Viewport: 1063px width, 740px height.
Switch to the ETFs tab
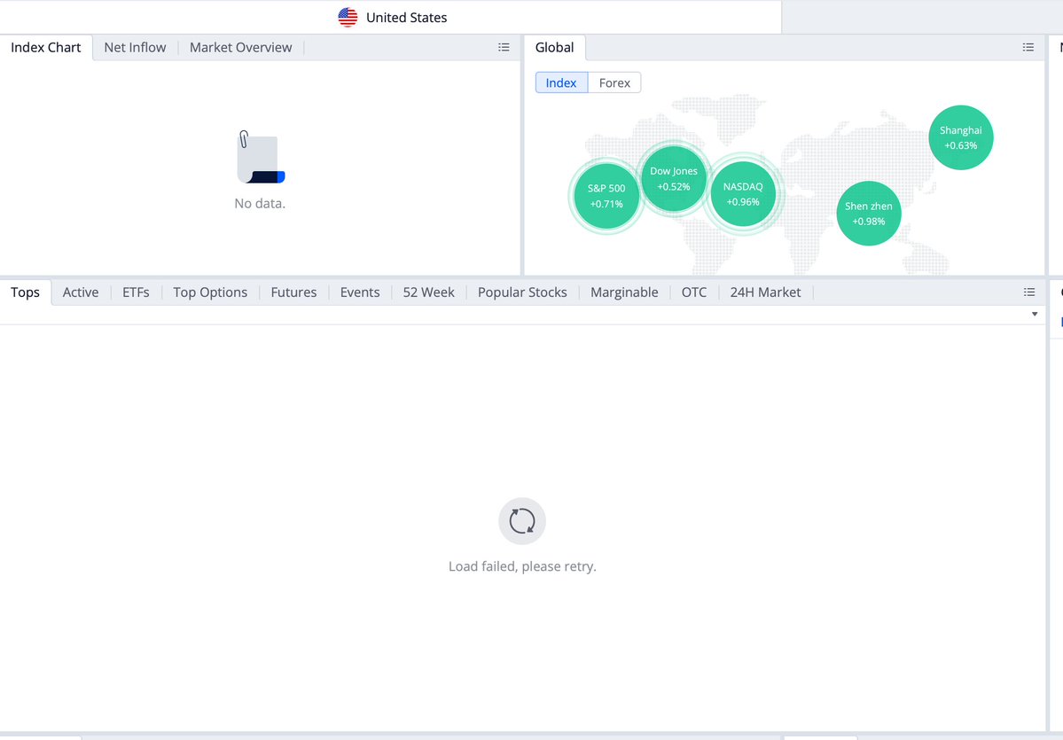pyautogui.click(x=136, y=292)
